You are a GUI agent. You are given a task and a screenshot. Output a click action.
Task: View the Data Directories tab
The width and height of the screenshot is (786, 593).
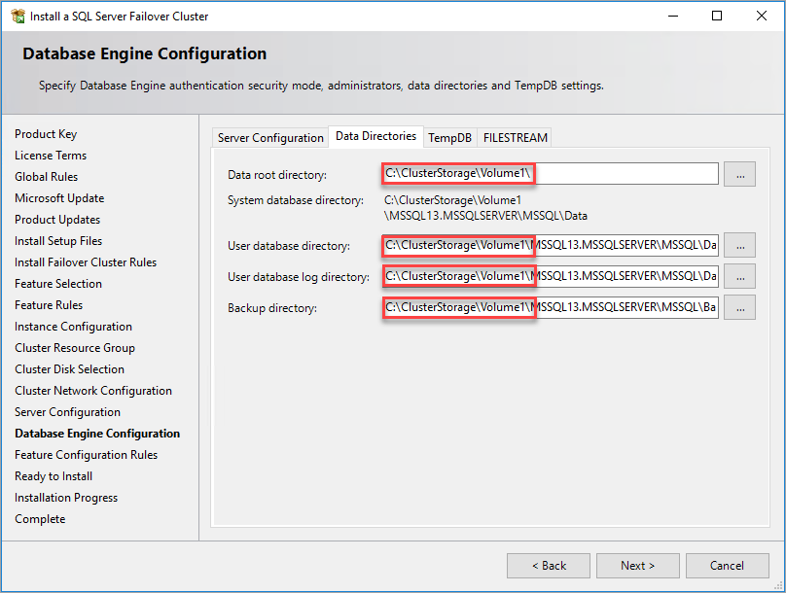pyautogui.click(x=375, y=136)
